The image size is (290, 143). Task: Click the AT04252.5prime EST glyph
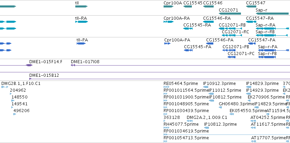click(253, 121)
